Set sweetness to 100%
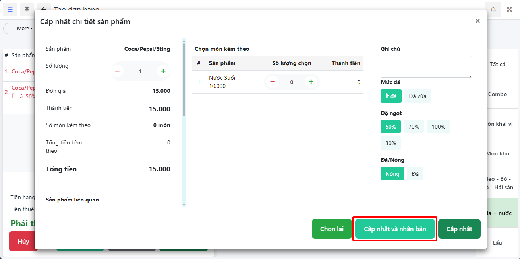Screen dimensions: 520x259 pyautogui.click(x=439, y=127)
